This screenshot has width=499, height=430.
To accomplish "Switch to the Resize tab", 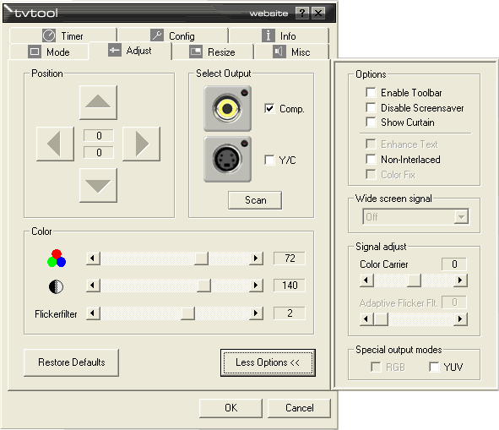I will (x=213, y=52).
